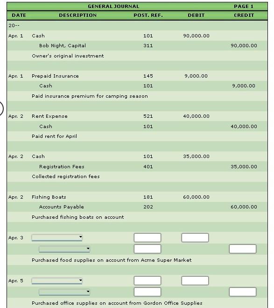Screen dimensions: 274x308
Task: Click the Fishing Boats debit amount 60,000.00
Action: [196, 197]
